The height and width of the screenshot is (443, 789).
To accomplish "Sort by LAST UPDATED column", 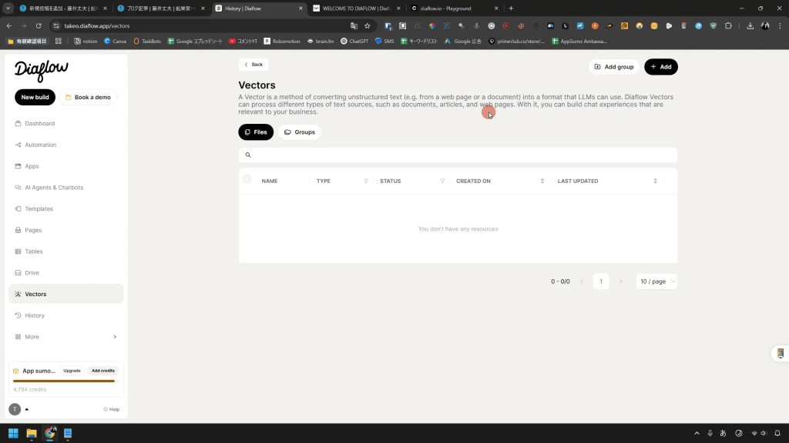I will pyautogui.click(x=655, y=182).
